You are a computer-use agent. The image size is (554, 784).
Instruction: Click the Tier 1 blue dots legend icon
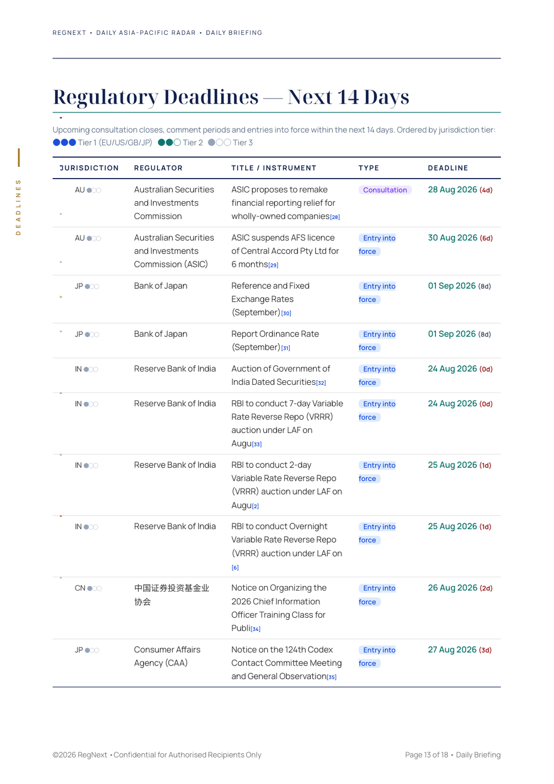[x=65, y=143]
